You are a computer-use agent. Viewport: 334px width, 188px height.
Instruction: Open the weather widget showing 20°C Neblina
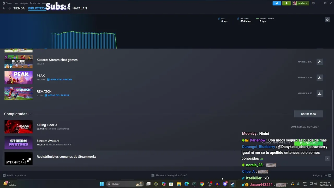pos(10,184)
